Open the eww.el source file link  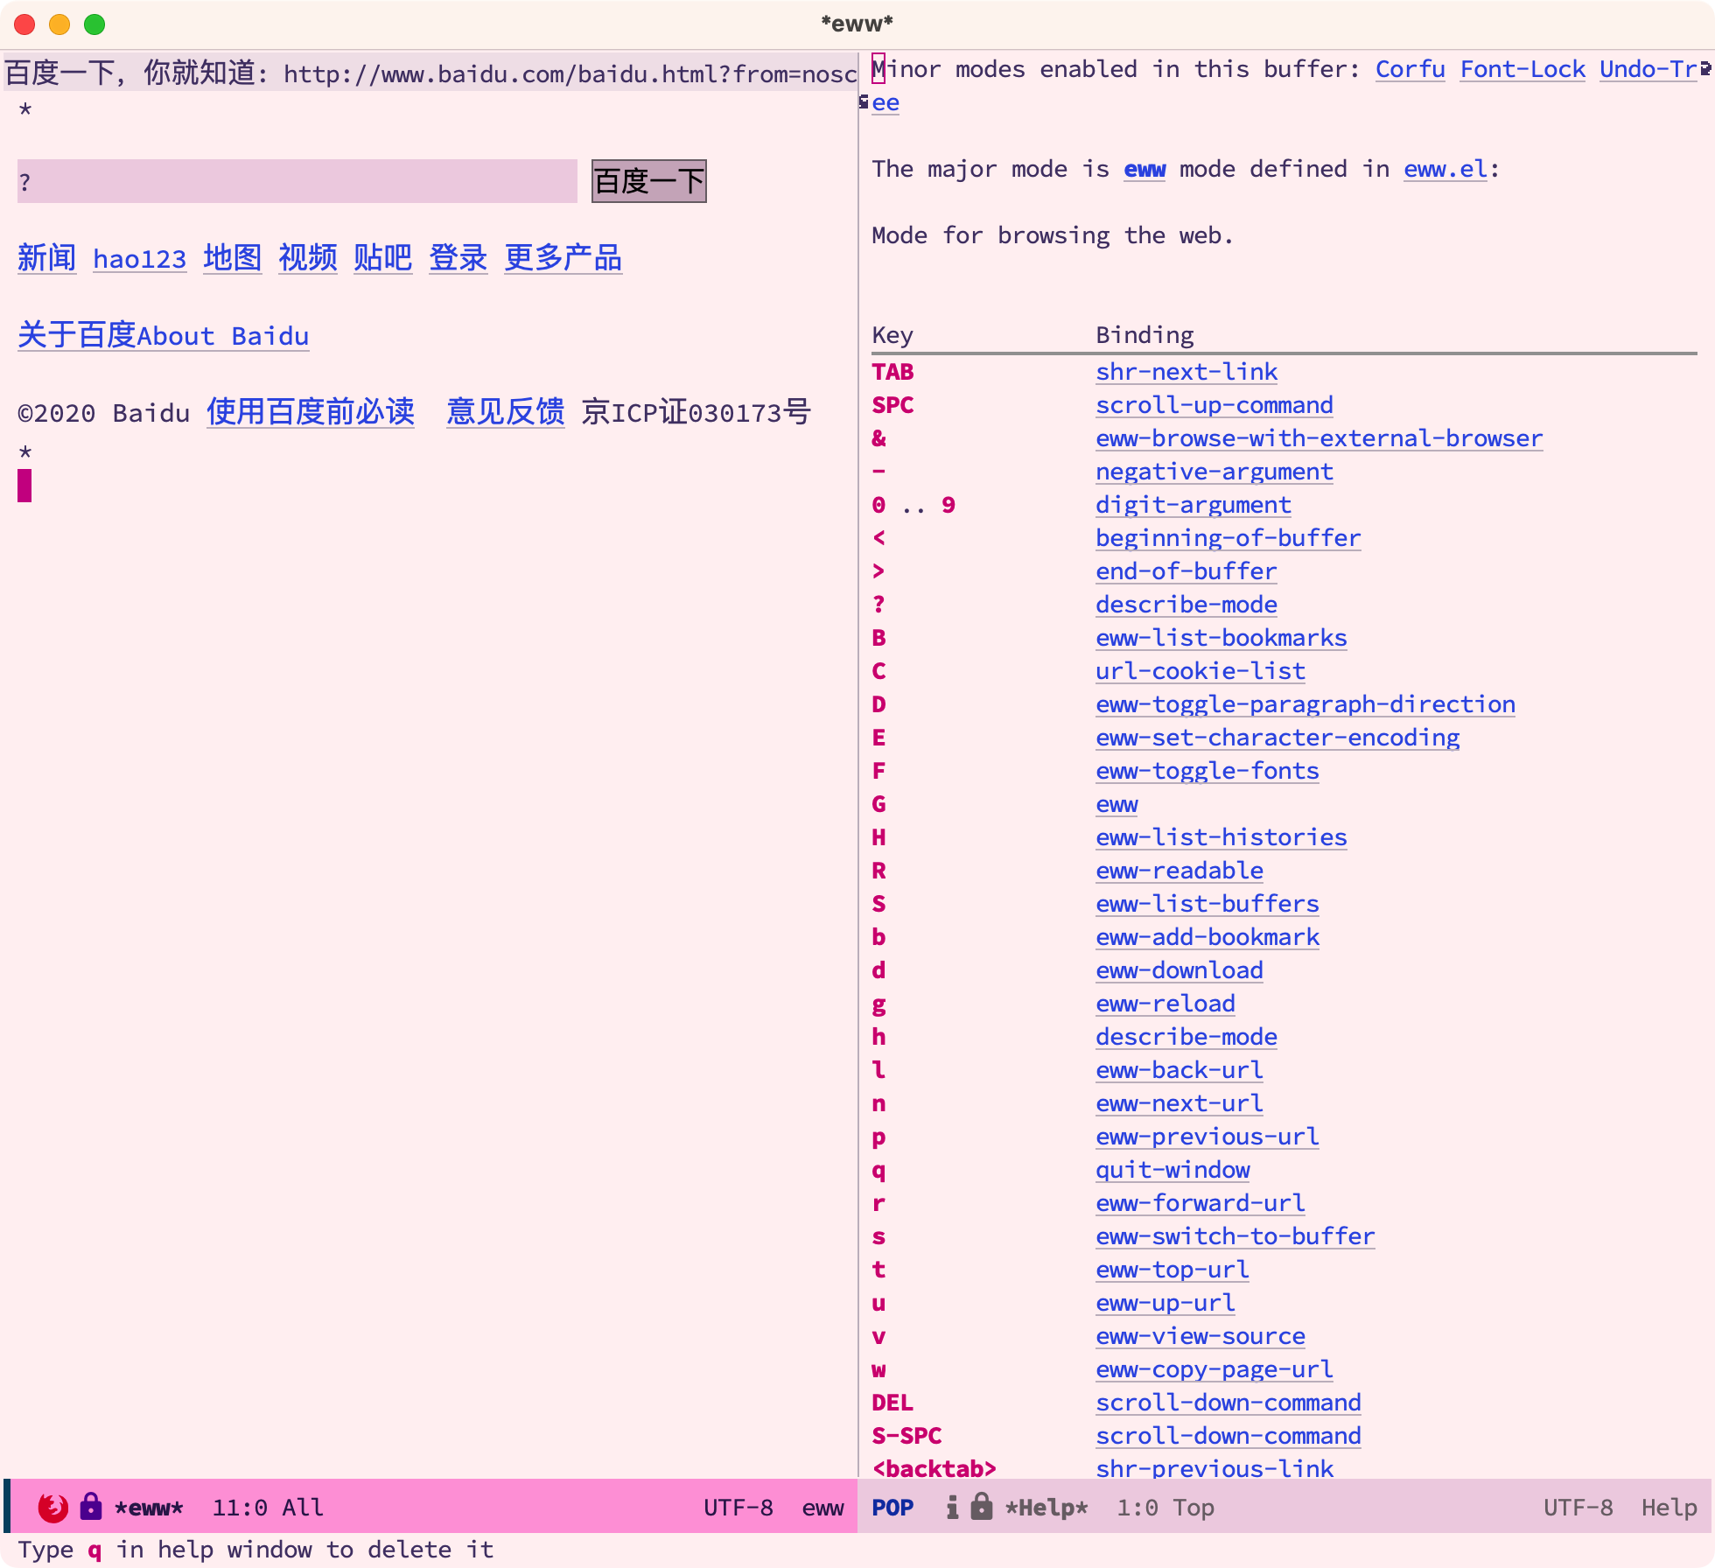point(1446,169)
